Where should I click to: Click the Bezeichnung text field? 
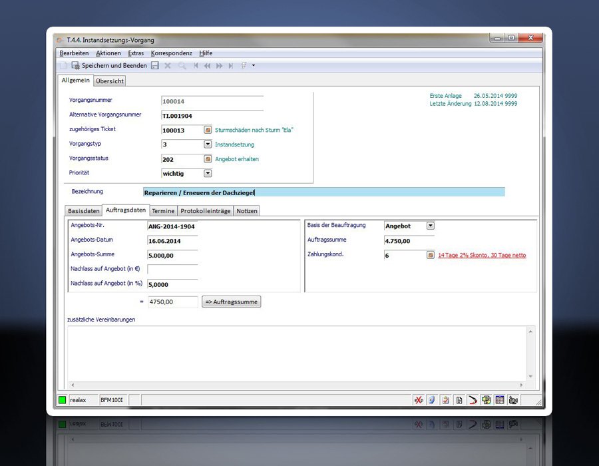point(324,192)
